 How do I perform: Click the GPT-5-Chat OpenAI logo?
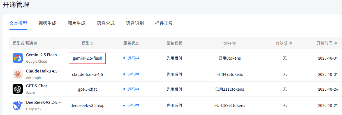pyautogui.click(x=18, y=89)
